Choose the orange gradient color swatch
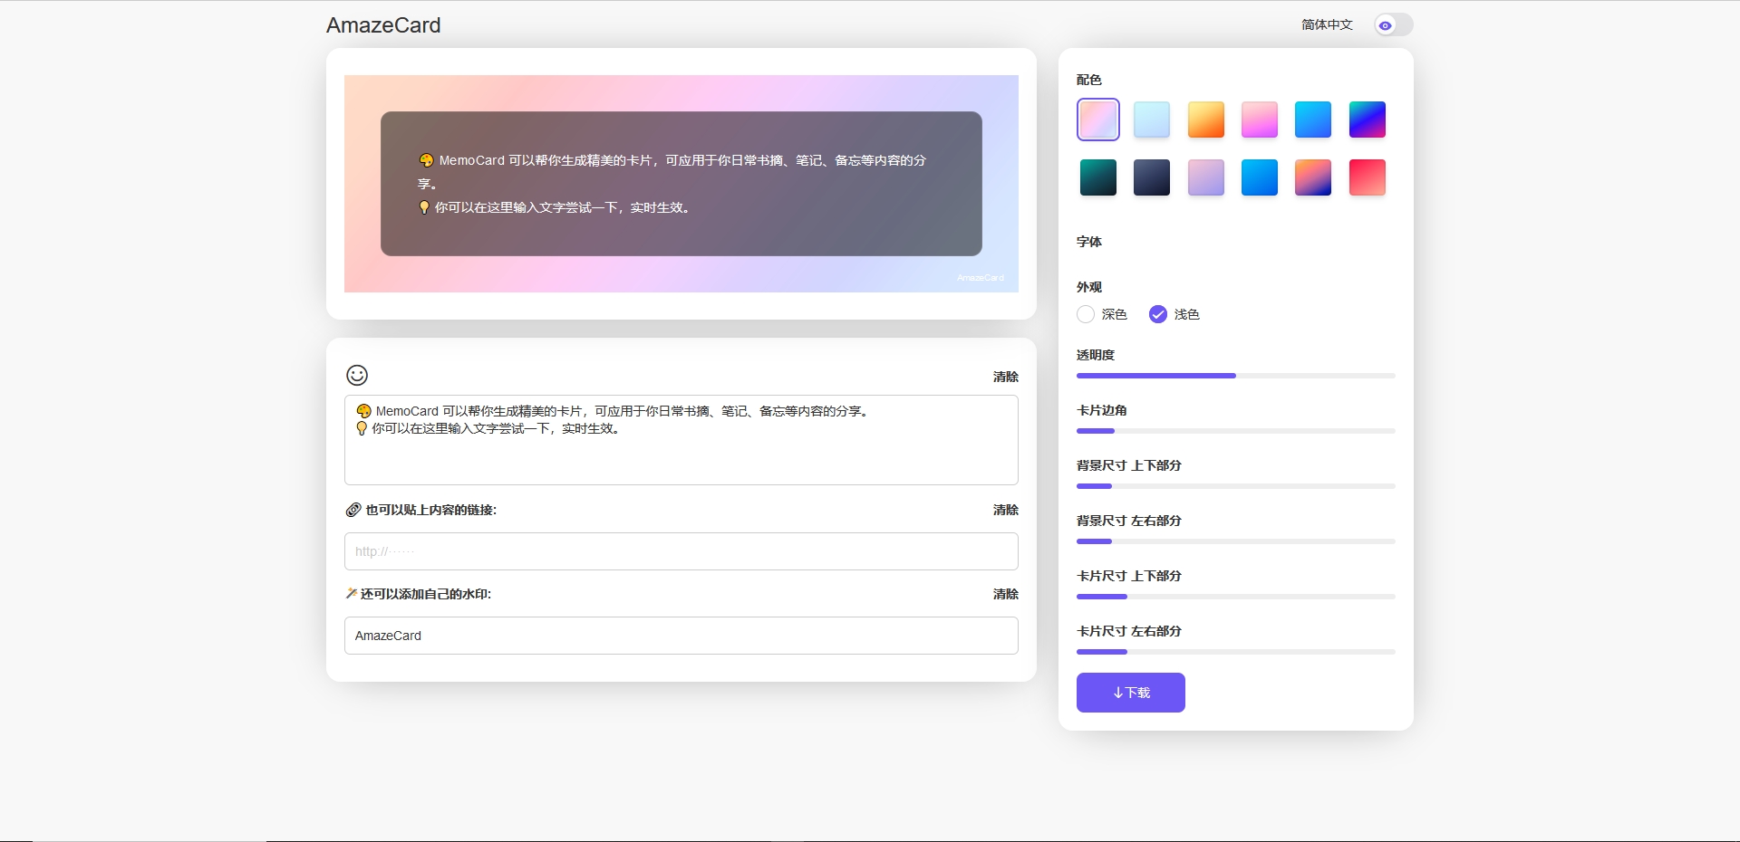The image size is (1740, 842). click(x=1205, y=120)
